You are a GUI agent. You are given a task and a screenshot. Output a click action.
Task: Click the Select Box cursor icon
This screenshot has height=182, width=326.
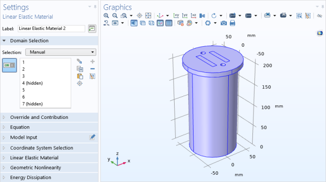click(x=299, y=15)
